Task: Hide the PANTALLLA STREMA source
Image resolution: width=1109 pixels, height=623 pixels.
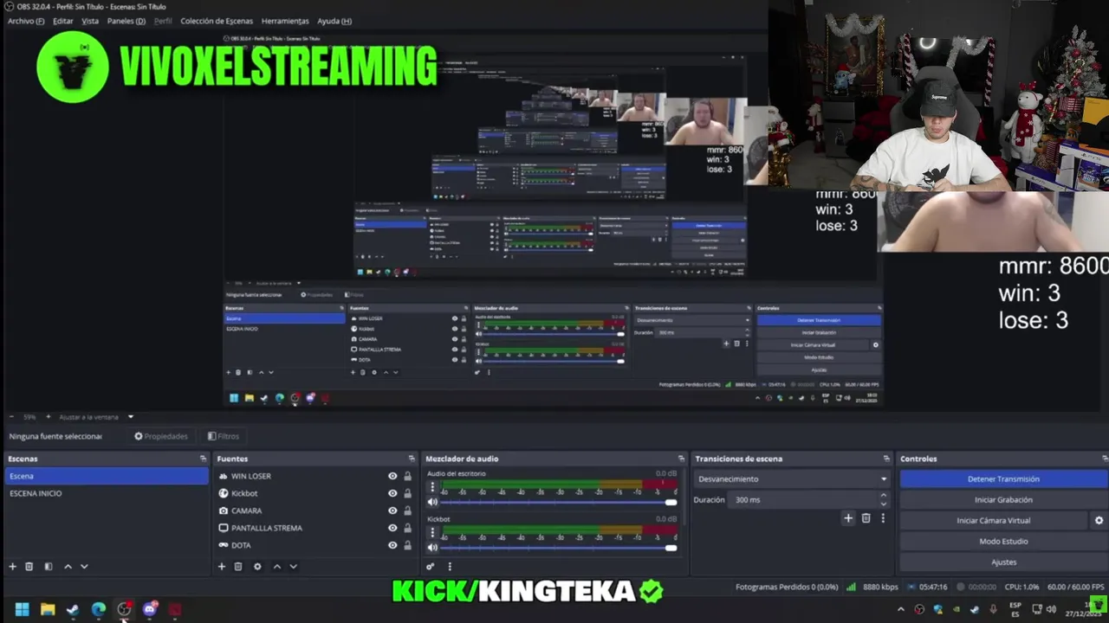Action: point(392,528)
